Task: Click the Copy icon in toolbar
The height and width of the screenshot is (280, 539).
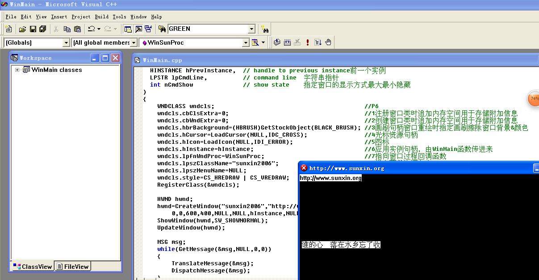Action: (67, 29)
